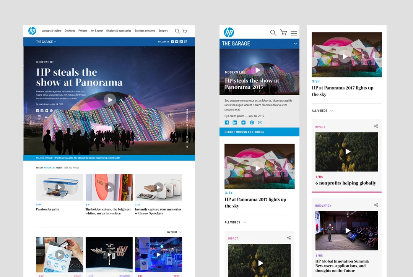Click 'HP Global Innovation Summit' headline
This screenshot has width=413, height=277.
point(342,266)
